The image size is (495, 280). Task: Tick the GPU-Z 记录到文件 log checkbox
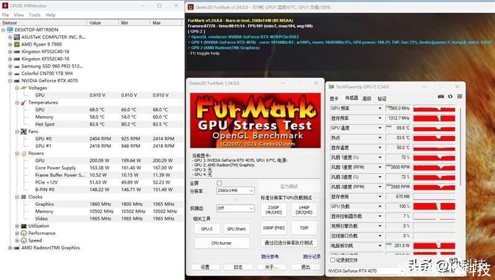coord(332,260)
